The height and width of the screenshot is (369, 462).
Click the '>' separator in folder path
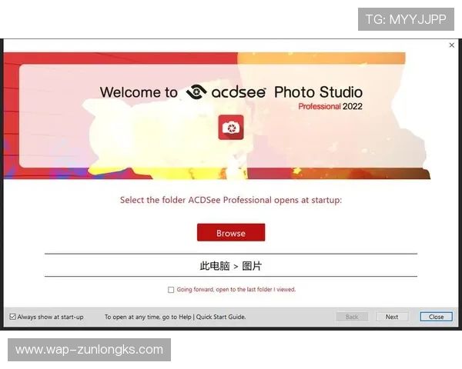[236, 266]
